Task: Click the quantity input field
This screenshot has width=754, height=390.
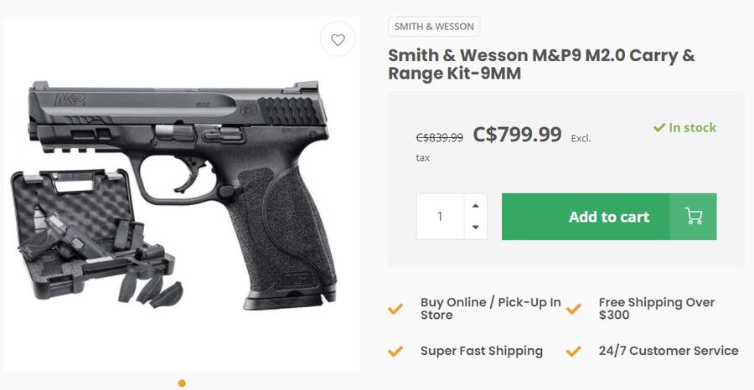Action: point(440,217)
